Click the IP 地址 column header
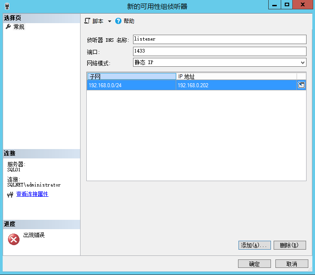315x275 pixels. pos(236,77)
